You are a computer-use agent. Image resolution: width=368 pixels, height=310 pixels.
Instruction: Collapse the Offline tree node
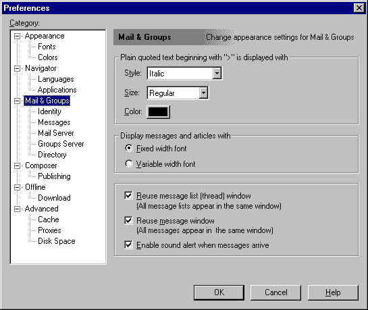click(17, 187)
